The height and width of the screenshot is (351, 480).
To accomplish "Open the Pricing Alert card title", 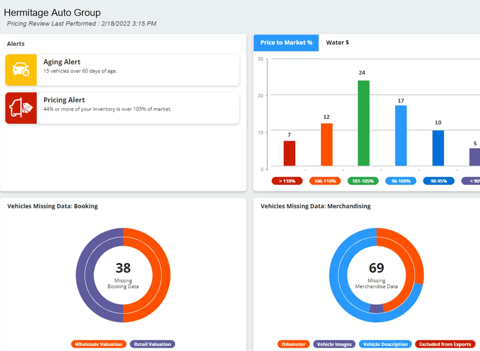I will [64, 100].
